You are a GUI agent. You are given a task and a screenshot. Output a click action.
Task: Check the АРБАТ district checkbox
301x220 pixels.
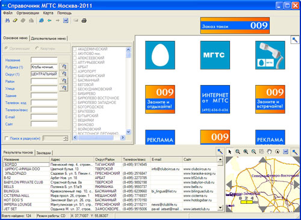(x=75, y=67)
